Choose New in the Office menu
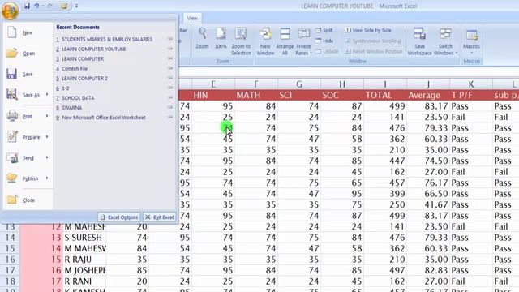 click(27, 32)
